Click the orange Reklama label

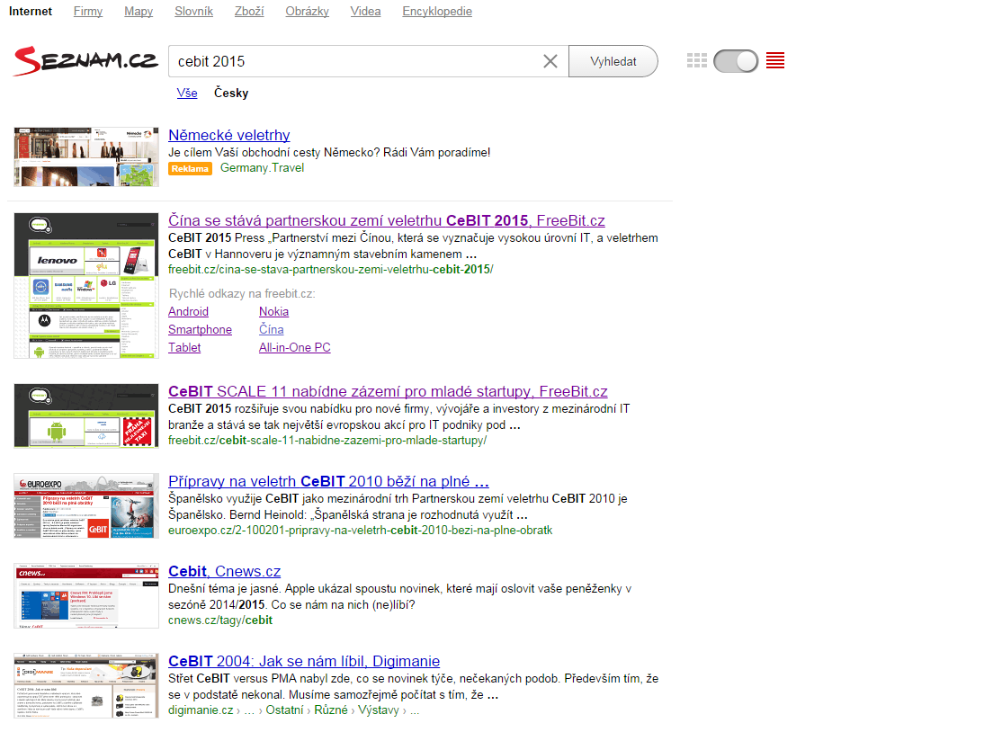tap(190, 168)
